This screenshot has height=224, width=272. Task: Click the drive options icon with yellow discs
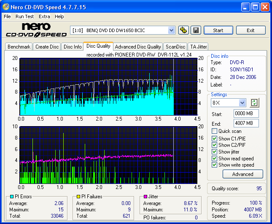tap(183, 30)
